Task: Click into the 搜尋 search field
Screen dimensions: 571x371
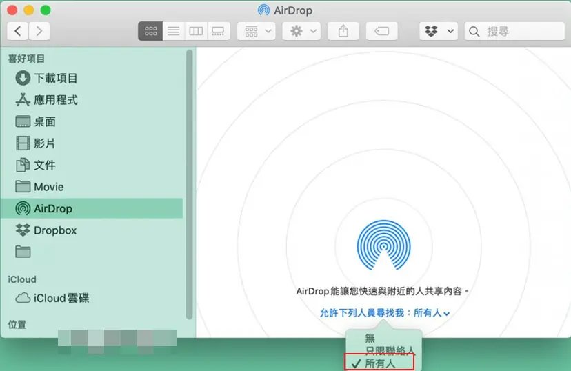Action: 514,31
